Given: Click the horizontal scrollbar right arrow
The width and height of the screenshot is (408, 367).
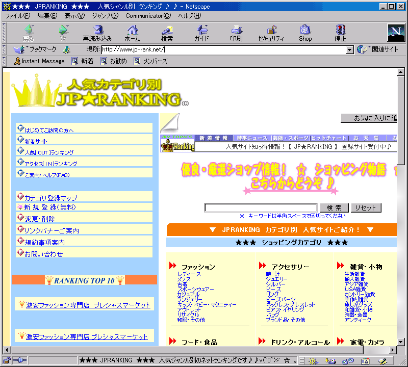Looking at the screenshot, I should point(393,350).
